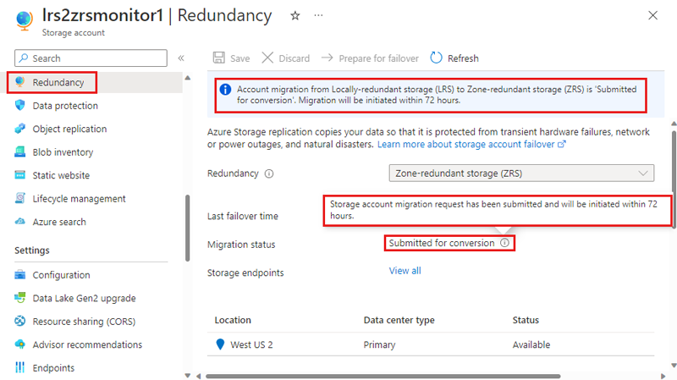The image size is (677, 380).
Task: Collapse the sidebar with double chevron
Action: tap(181, 58)
